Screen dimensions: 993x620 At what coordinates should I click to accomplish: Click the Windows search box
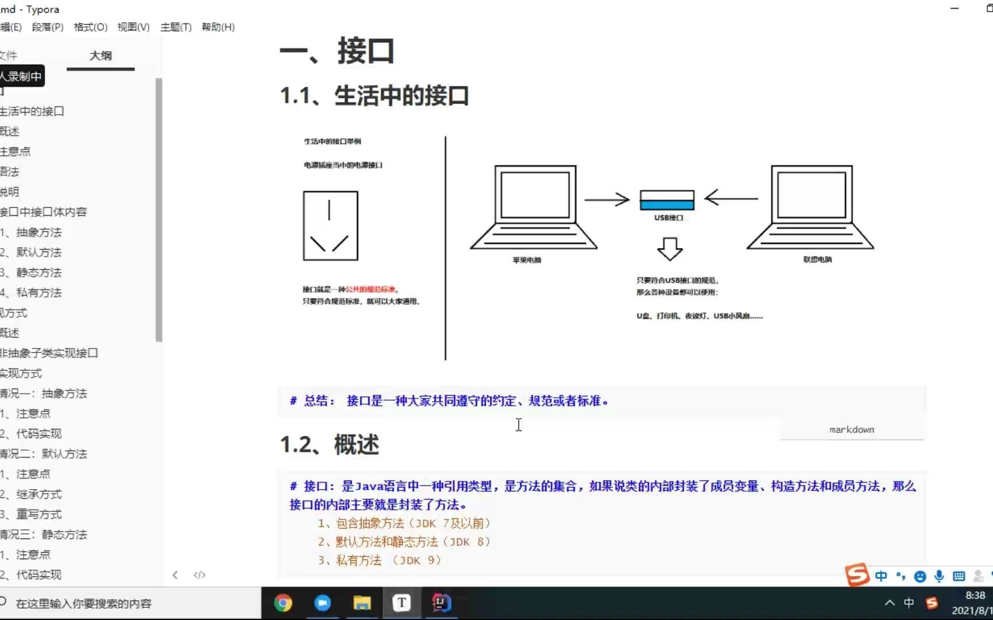(x=130, y=603)
